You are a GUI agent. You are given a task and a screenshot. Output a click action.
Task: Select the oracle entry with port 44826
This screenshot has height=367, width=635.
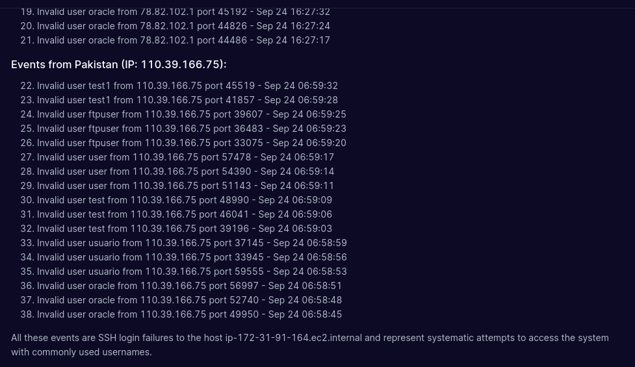pos(183,25)
